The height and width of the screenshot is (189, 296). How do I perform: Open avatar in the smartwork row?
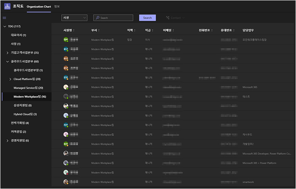point(66,181)
